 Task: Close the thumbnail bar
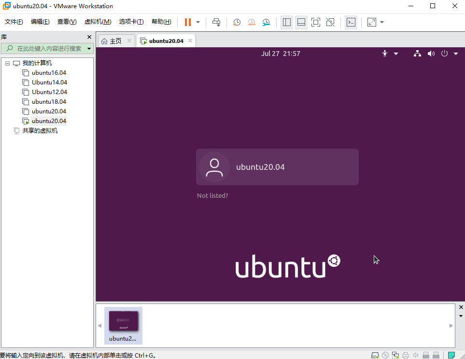(461, 307)
